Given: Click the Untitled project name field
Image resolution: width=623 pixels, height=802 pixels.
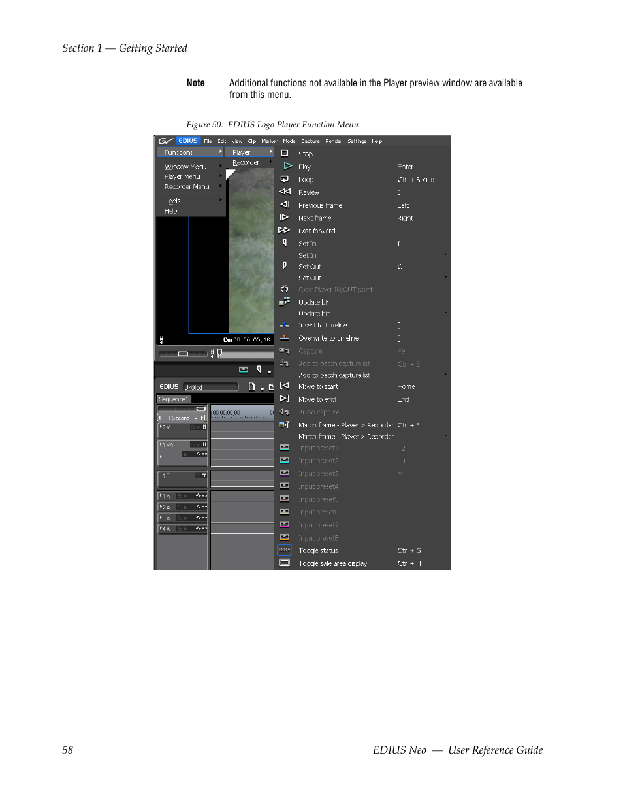Looking at the screenshot, I should click(x=210, y=387).
